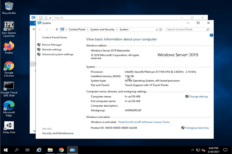The image size is (232, 154).
Task: Open Internet Explorer from taskbar
Action: tap(39, 150)
